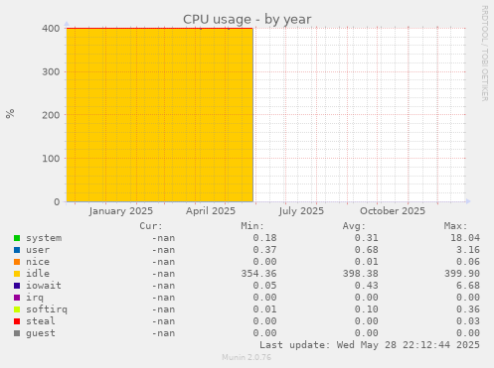The width and height of the screenshot is (494, 368).
Task: Click the 'CPU usage - by year' title
Action: [x=247, y=20]
